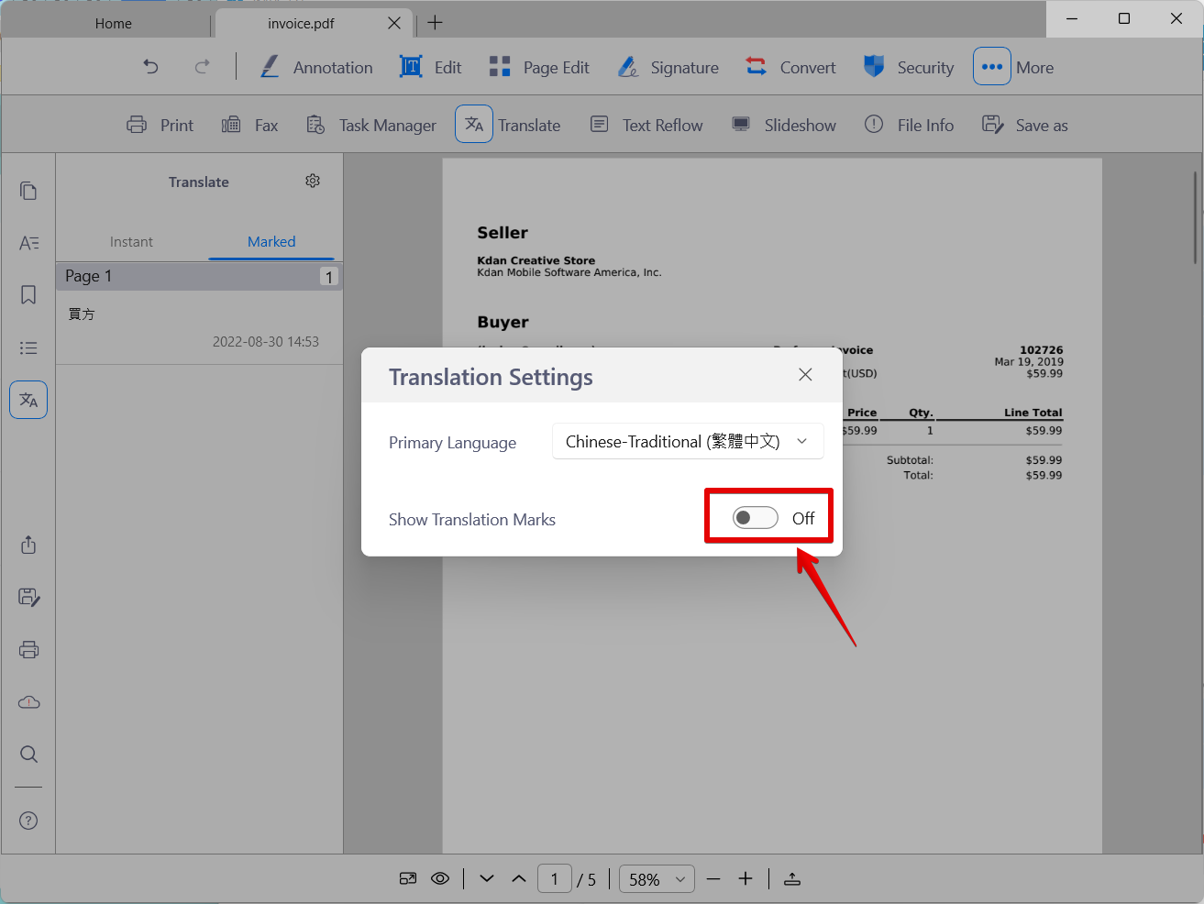Image resolution: width=1204 pixels, height=904 pixels.
Task: Open thumbnails panel in left sidebar
Action: 28,191
